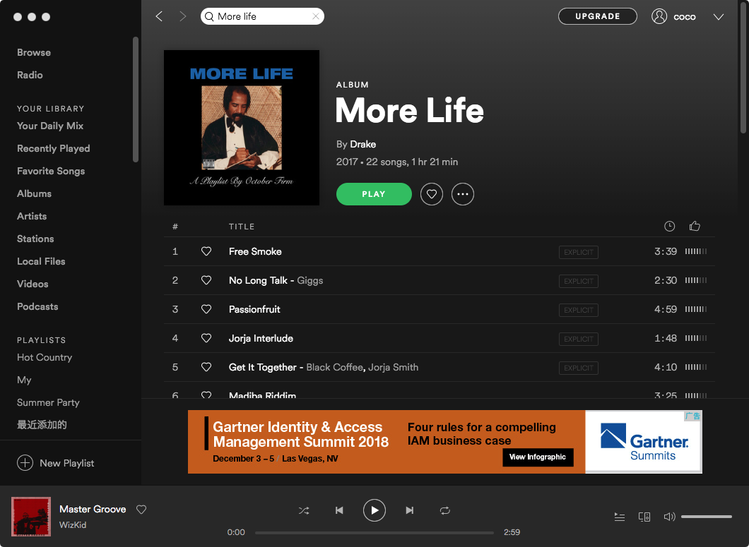Open Videos in the sidebar
Viewport: 749px width, 547px height.
tap(33, 284)
